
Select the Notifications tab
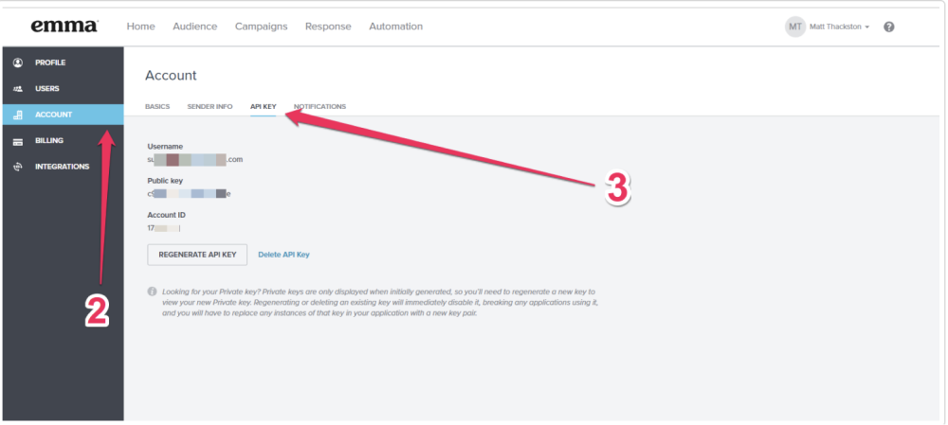coord(320,106)
